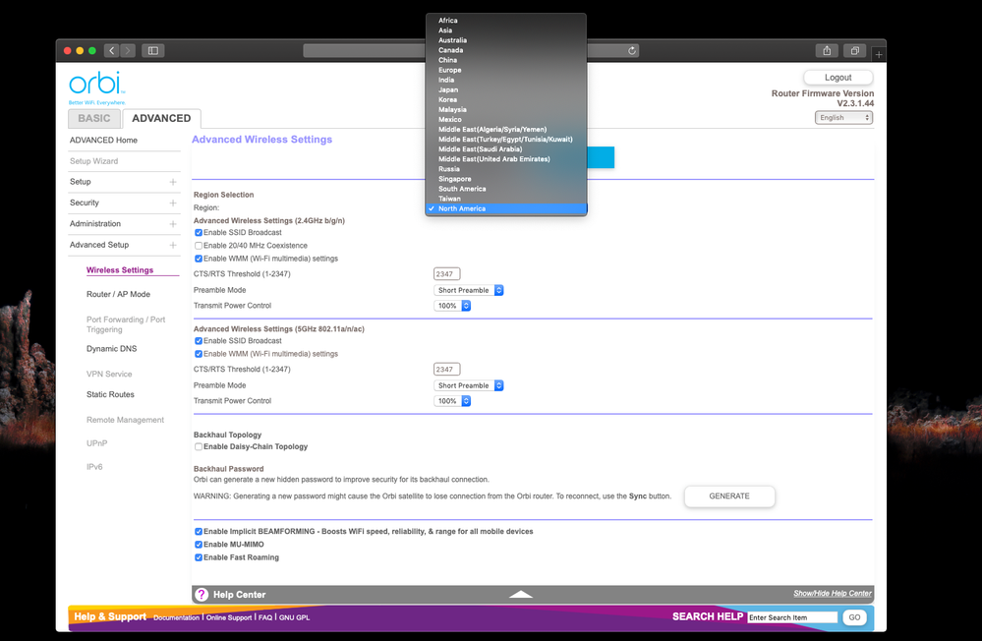Open the Safari share icon
The height and width of the screenshot is (641, 982).
tap(827, 50)
